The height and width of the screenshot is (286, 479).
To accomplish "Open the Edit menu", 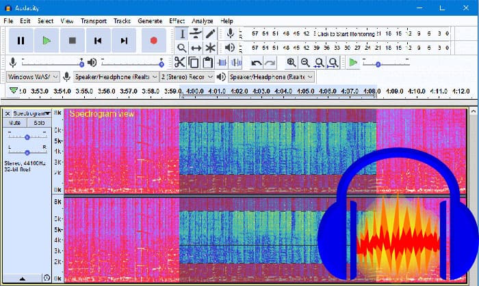I will [x=25, y=20].
